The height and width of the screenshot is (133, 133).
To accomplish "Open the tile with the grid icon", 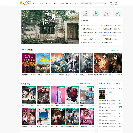I will tap(85, 14).
